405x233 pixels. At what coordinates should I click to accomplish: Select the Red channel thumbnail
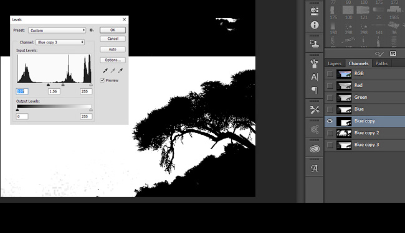(x=344, y=86)
